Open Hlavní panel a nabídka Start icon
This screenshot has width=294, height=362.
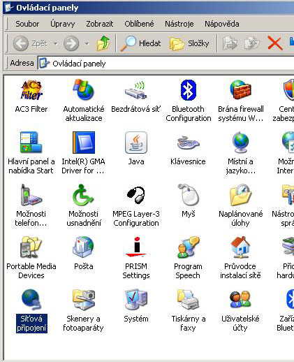(31, 143)
